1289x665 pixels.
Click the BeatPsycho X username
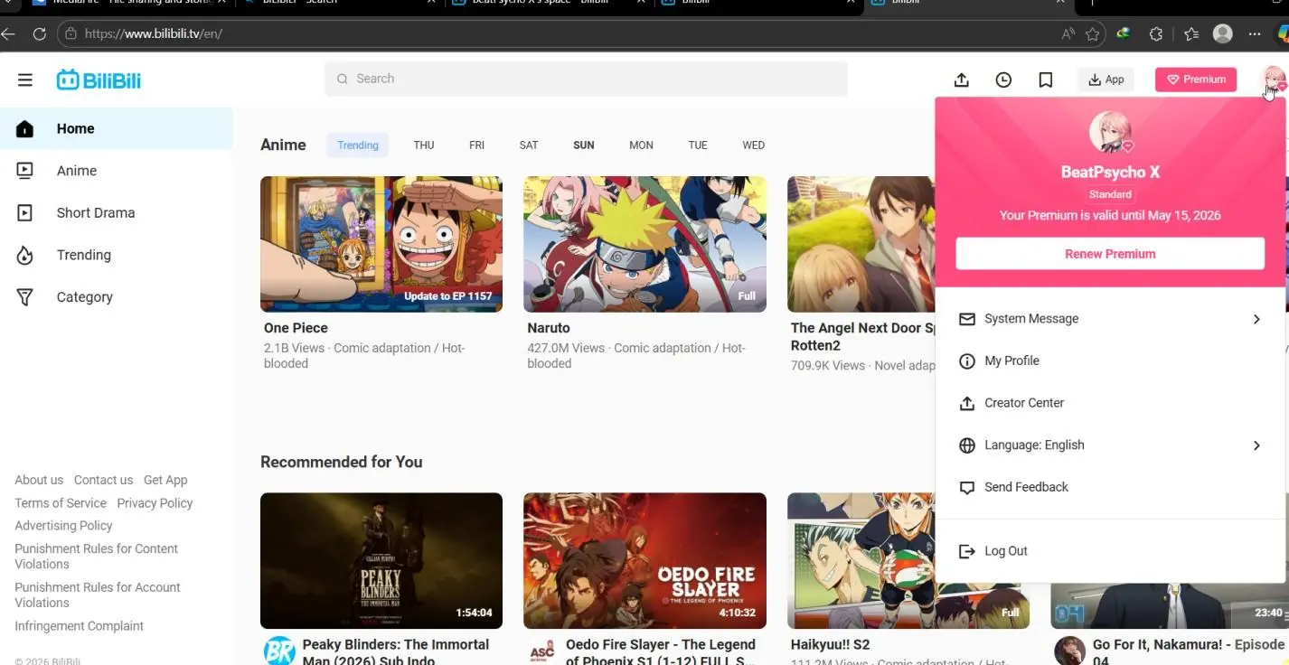pos(1110,172)
